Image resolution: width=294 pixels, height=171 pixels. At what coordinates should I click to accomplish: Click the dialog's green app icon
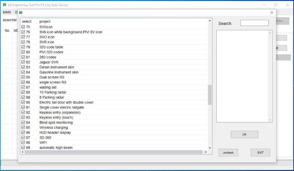[x=21, y=13]
